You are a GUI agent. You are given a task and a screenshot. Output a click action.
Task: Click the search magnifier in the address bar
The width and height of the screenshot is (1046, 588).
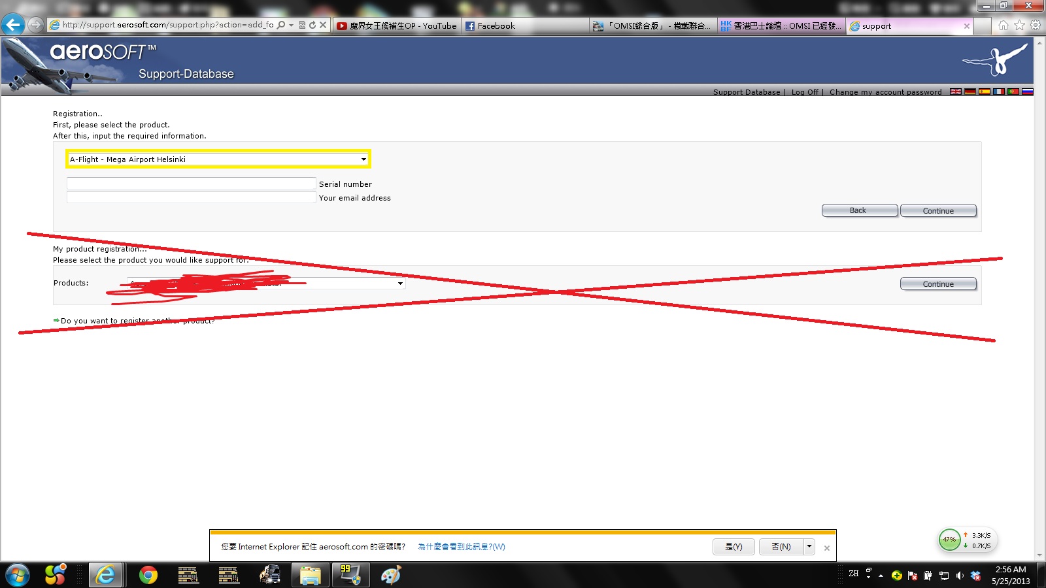click(x=281, y=25)
